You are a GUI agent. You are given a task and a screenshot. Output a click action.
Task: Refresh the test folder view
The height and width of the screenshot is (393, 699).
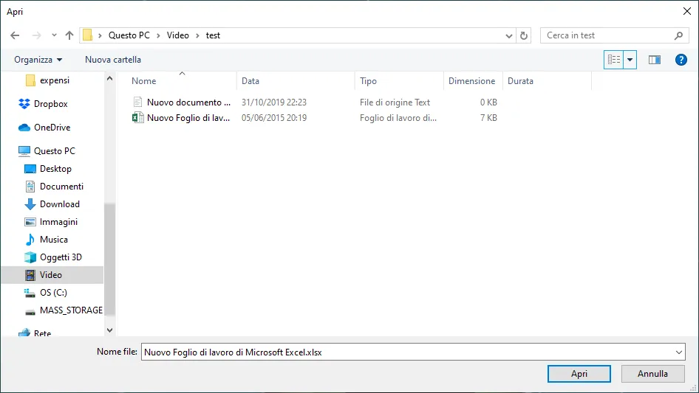coord(525,35)
